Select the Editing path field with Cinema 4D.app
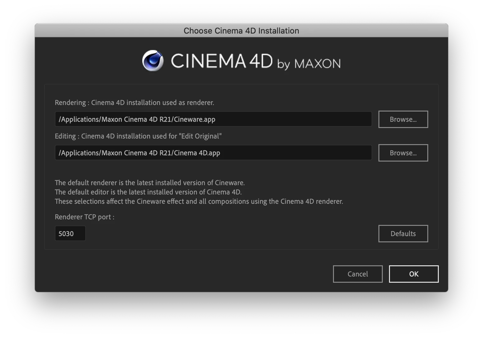The width and height of the screenshot is (483, 338). 213,153
